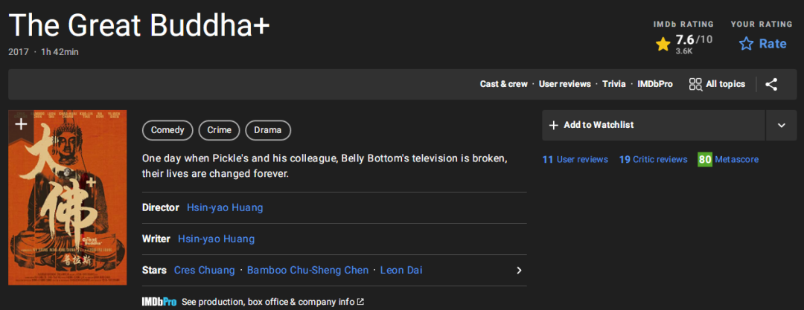Open Cres Chuang's profile link
Screen dimensions: 804x310
(x=204, y=270)
